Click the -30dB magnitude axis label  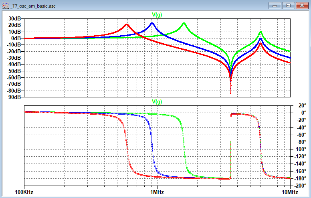pyautogui.click(x=14, y=58)
